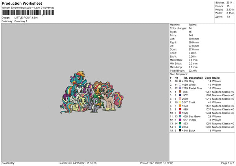Click the stitch count 4548 for Black
Image resolution: width=236 pixels, height=166 pixels.
(185, 130)
